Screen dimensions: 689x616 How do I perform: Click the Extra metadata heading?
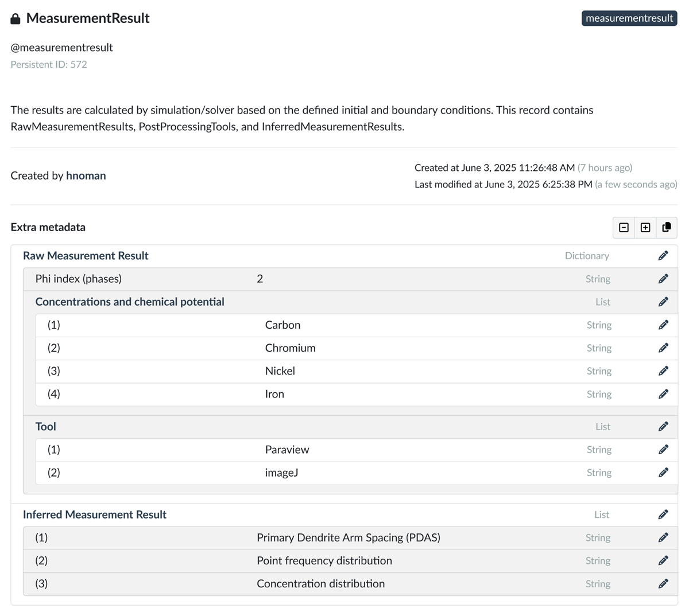click(x=48, y=227)
